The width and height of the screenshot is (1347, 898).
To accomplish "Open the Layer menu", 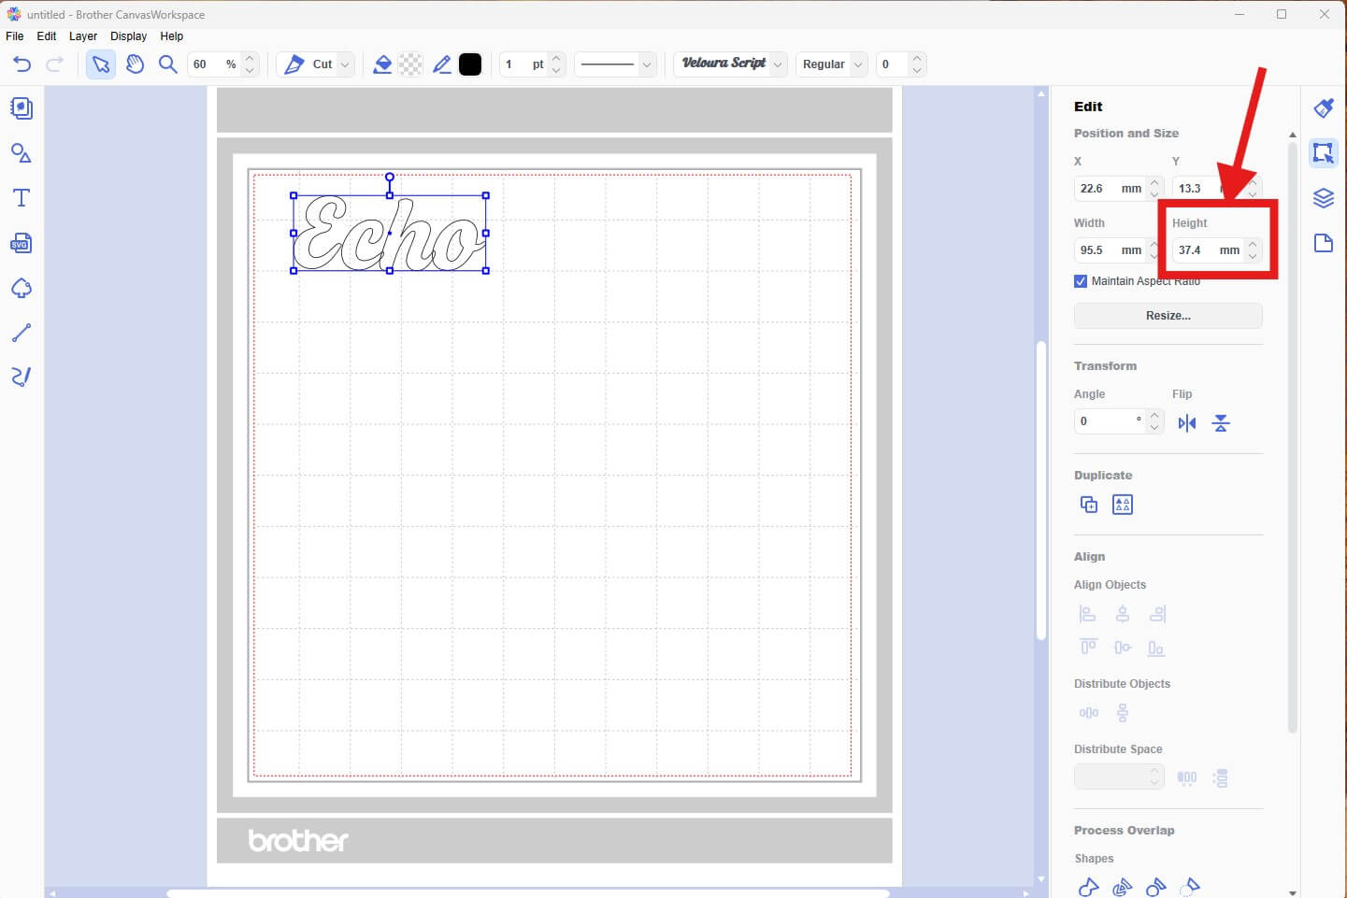I will (x=83, y=36).
